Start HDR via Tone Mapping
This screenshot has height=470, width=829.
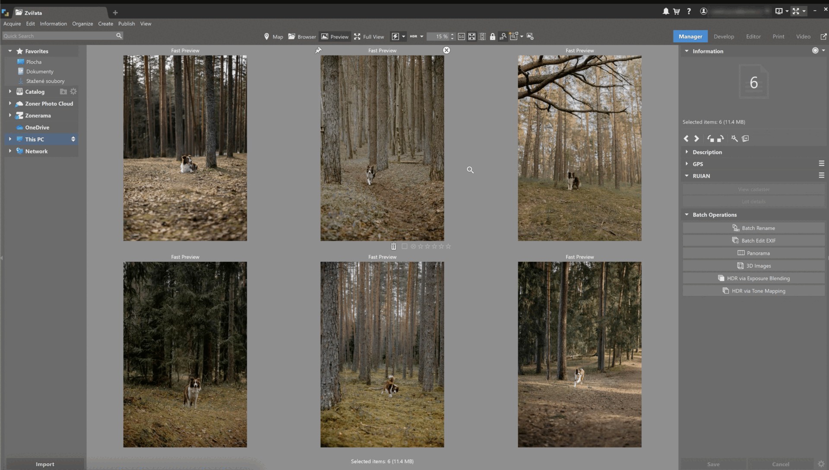[753, 290]
